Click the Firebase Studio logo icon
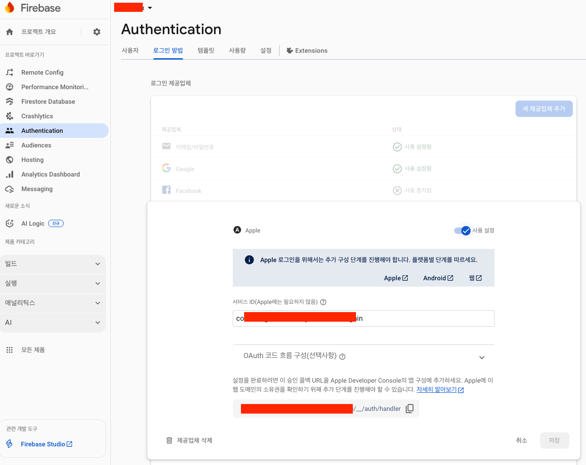 tap(10, 444)
